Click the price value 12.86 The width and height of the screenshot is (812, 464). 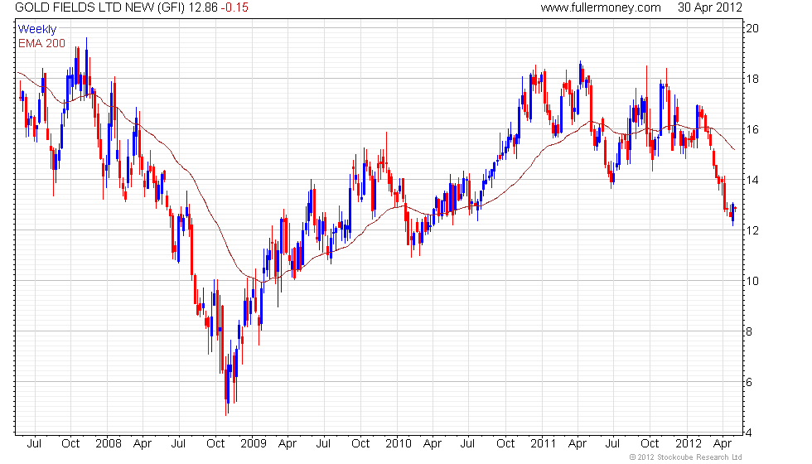coord(202,7)
